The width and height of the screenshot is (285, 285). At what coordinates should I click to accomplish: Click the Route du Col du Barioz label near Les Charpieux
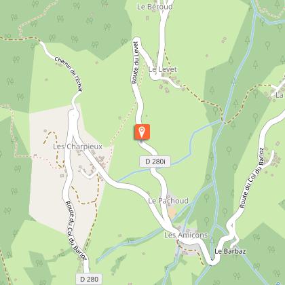click(x=76, y=230)
